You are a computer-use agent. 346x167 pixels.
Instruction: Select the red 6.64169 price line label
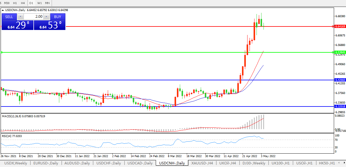[x=340, y=26]
